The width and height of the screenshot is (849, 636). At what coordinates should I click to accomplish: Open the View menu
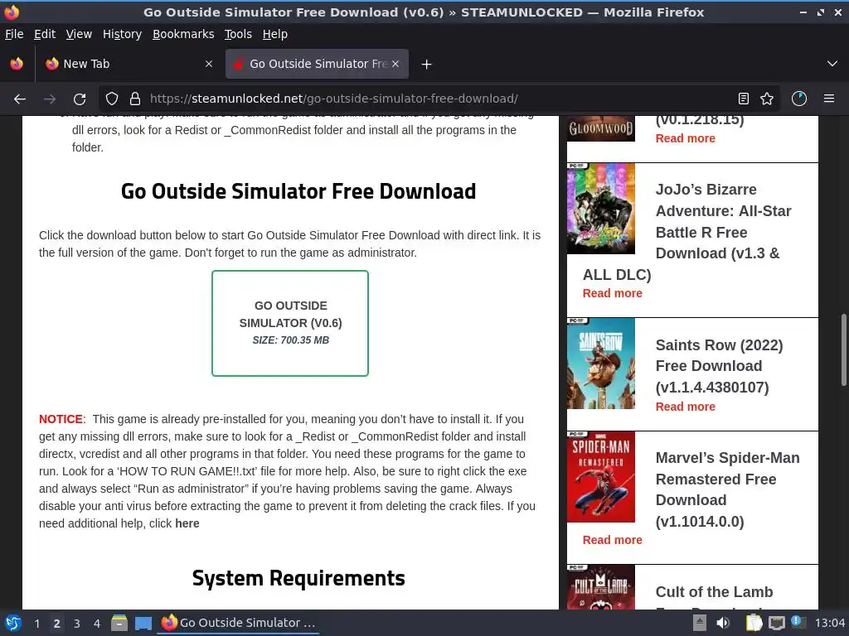pos(79,34)
